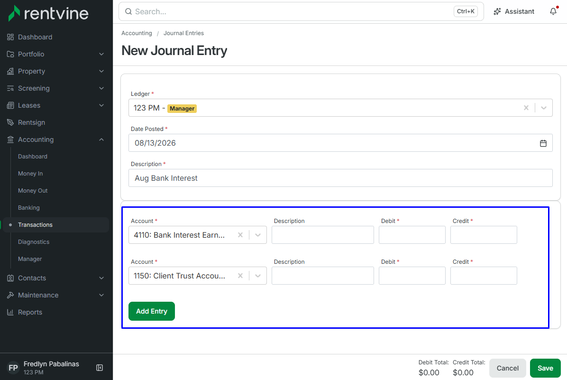Click the Reports chart icon
Screen dimensions: 567x380
tap(10, 312)
